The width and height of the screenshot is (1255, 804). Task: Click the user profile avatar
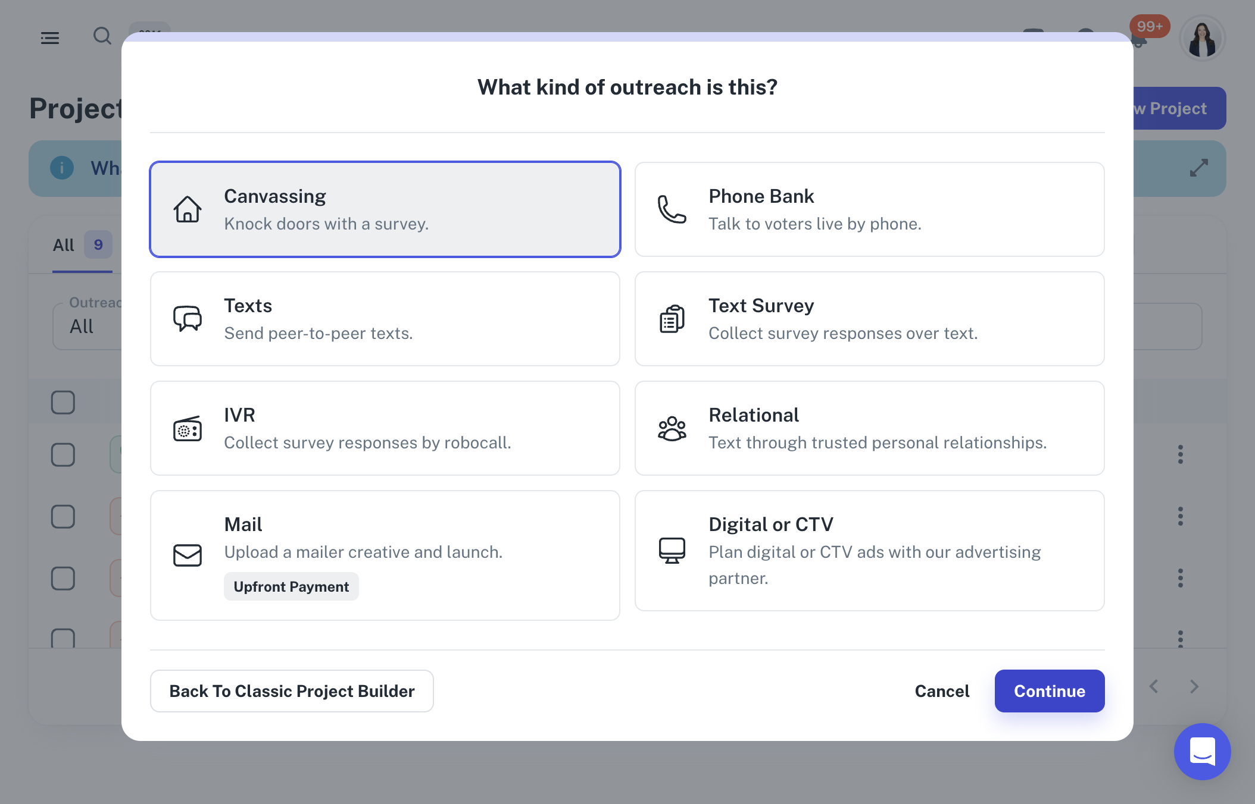[x=1203, y=38]
